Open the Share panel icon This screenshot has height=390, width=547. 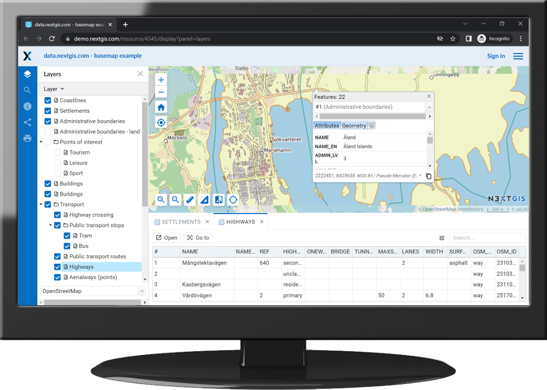27,122
